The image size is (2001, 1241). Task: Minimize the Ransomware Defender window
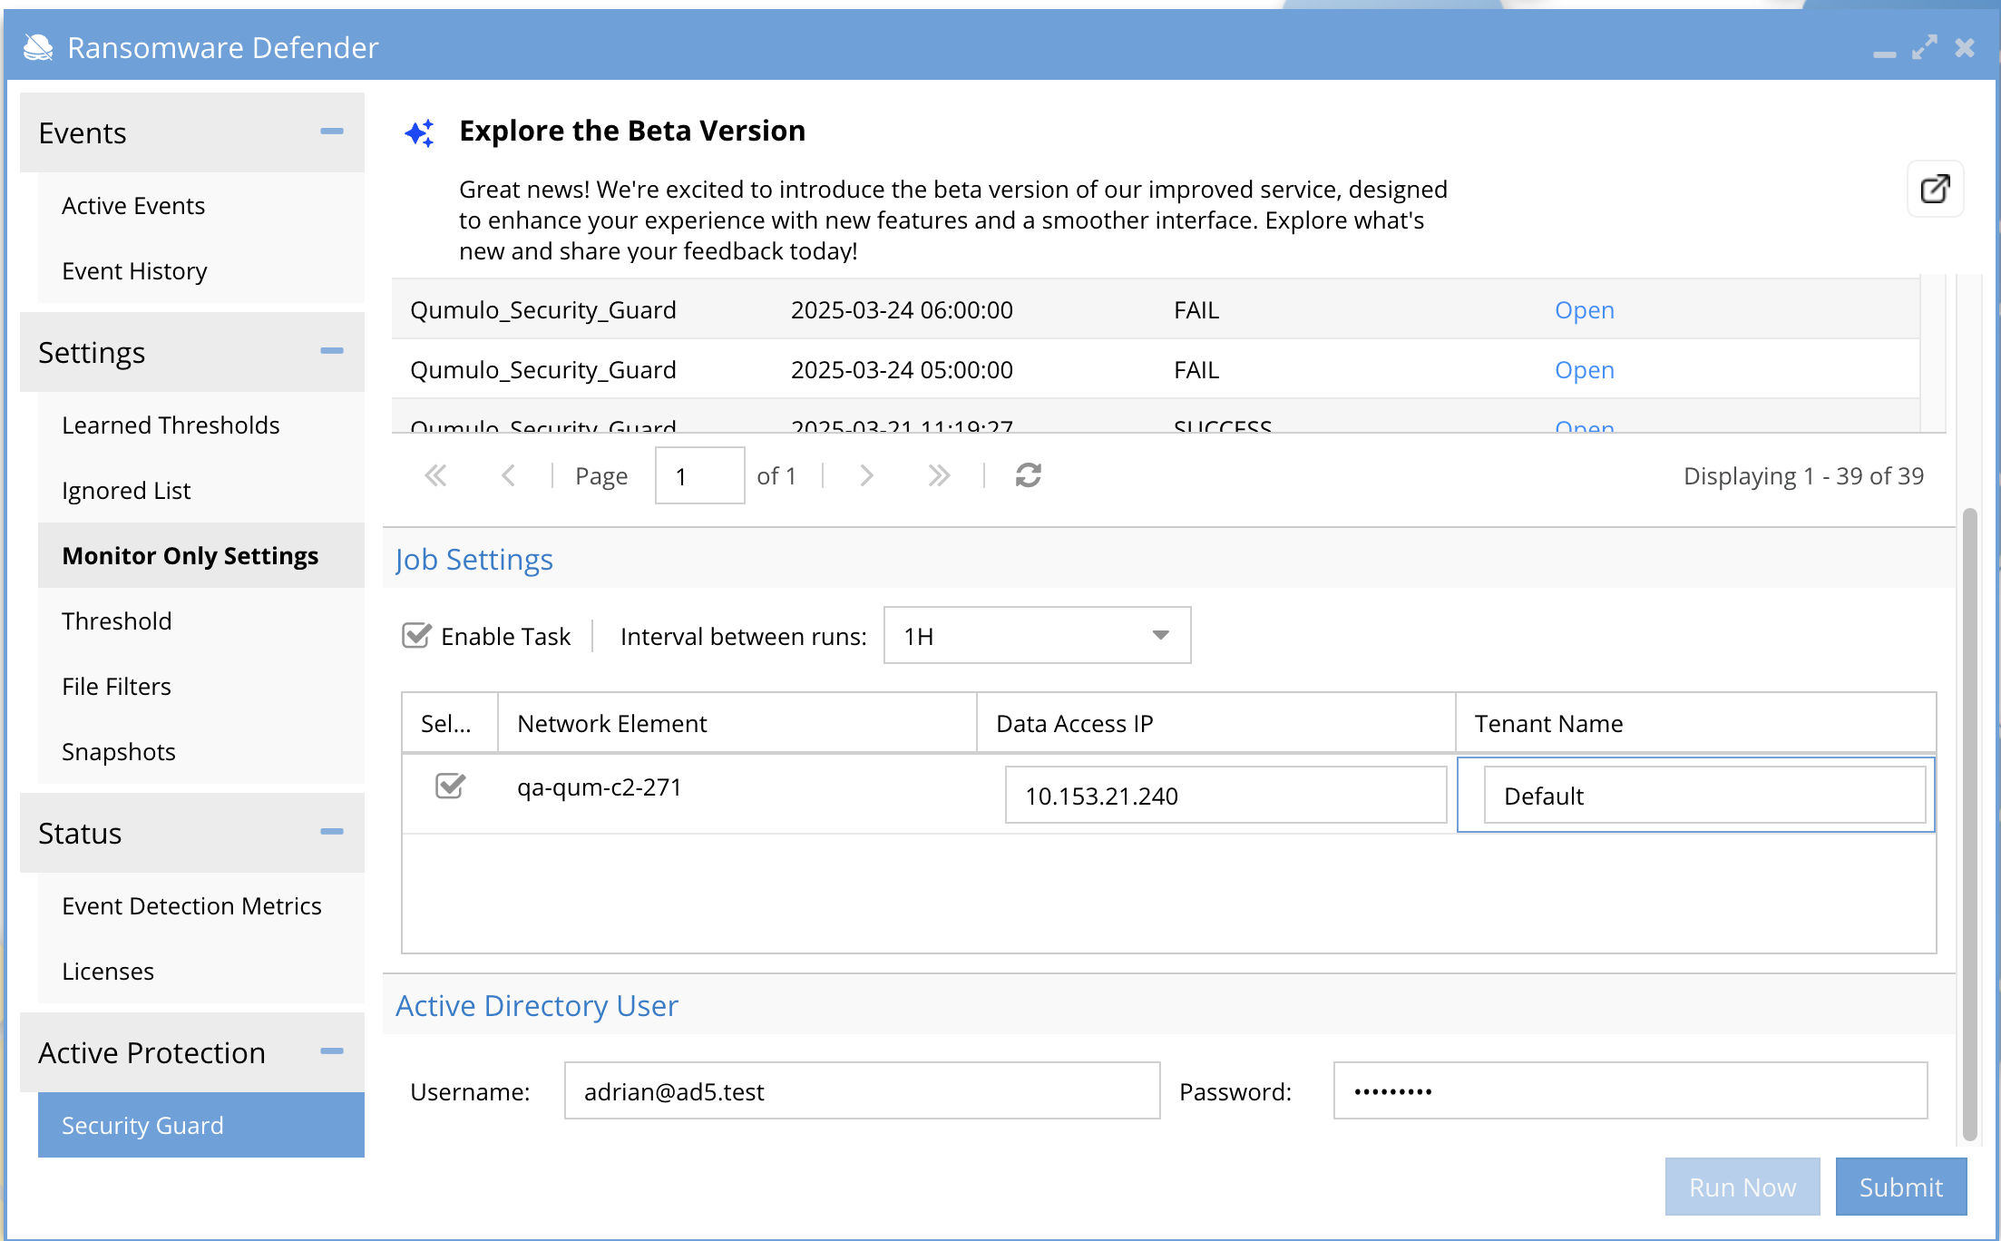point(1884,54)
